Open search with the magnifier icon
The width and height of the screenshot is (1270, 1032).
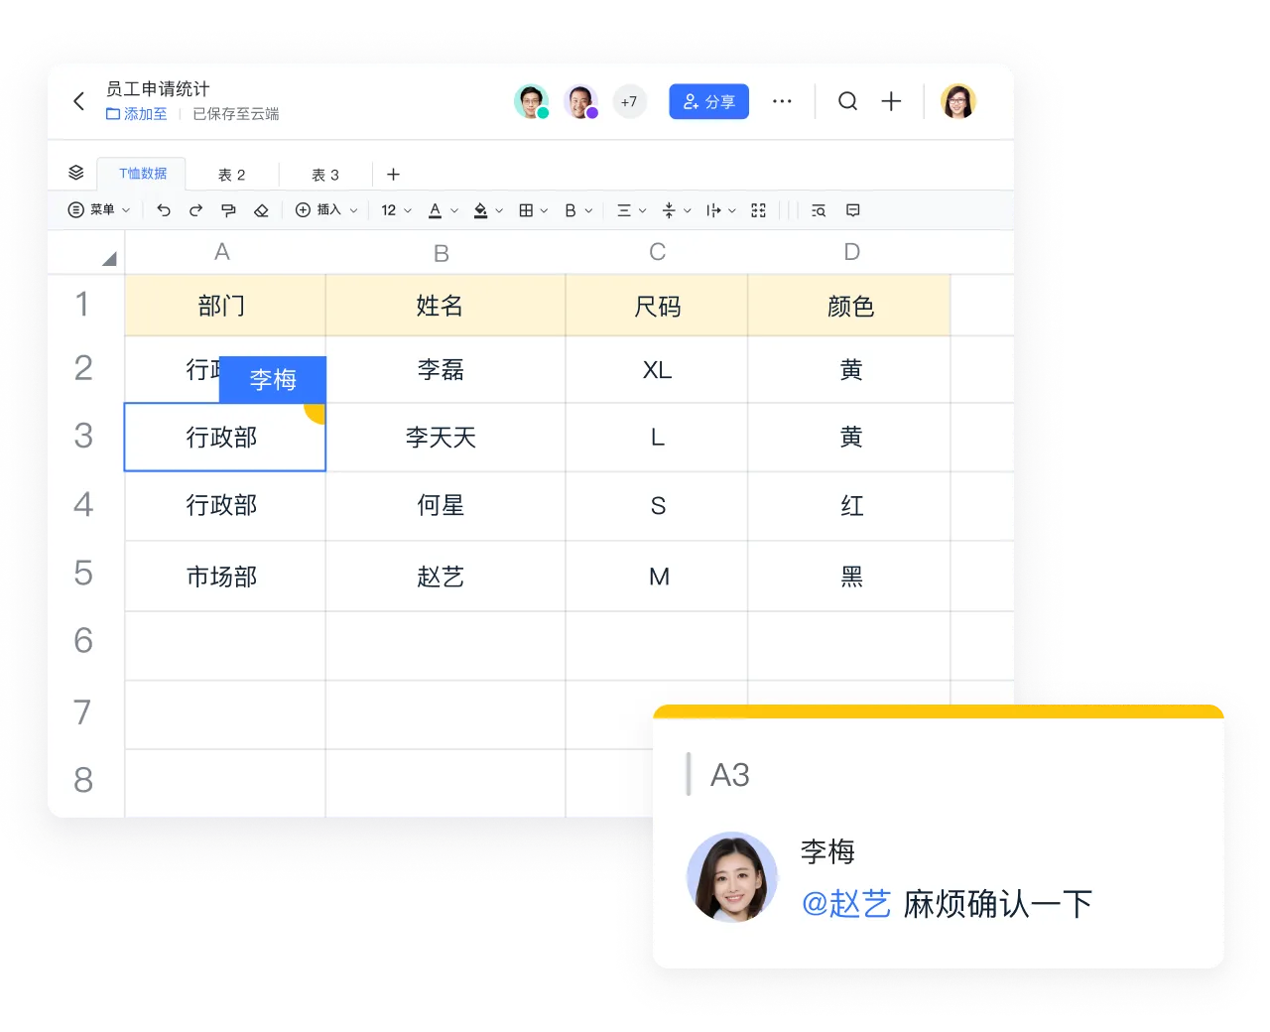[847, 101]
